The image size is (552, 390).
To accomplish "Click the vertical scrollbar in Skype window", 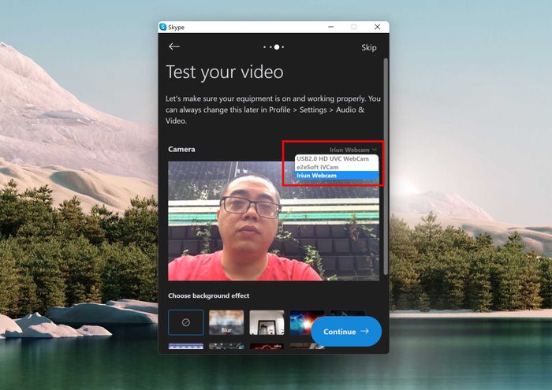I will point(386,166).
